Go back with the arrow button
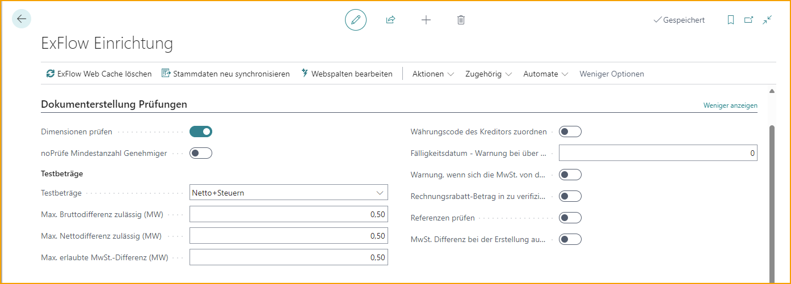 22,19
